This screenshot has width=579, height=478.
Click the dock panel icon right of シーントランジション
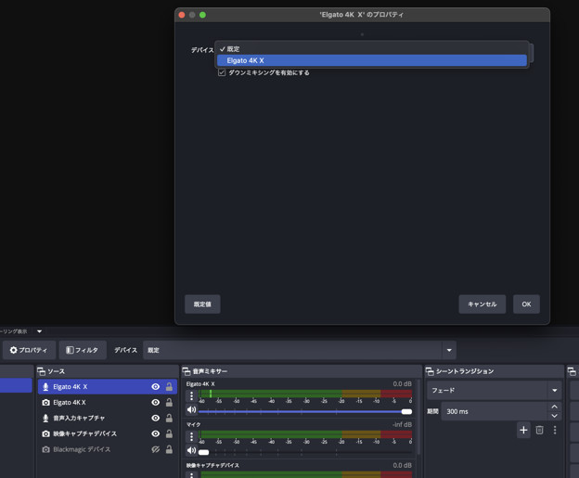[572, 371]
